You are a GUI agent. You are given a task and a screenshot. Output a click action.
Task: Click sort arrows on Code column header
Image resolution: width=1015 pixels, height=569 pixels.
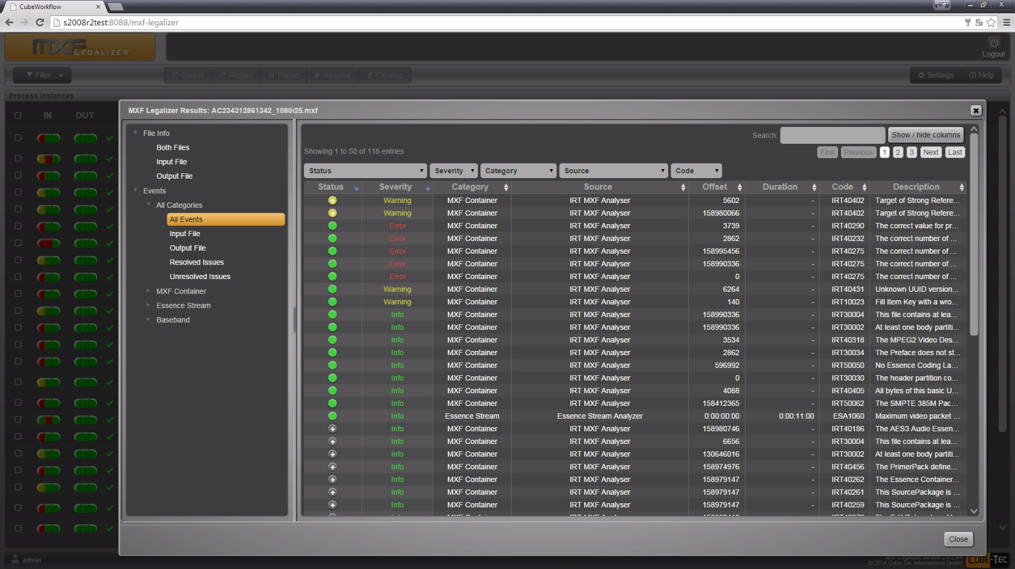[x=865, y=187]
